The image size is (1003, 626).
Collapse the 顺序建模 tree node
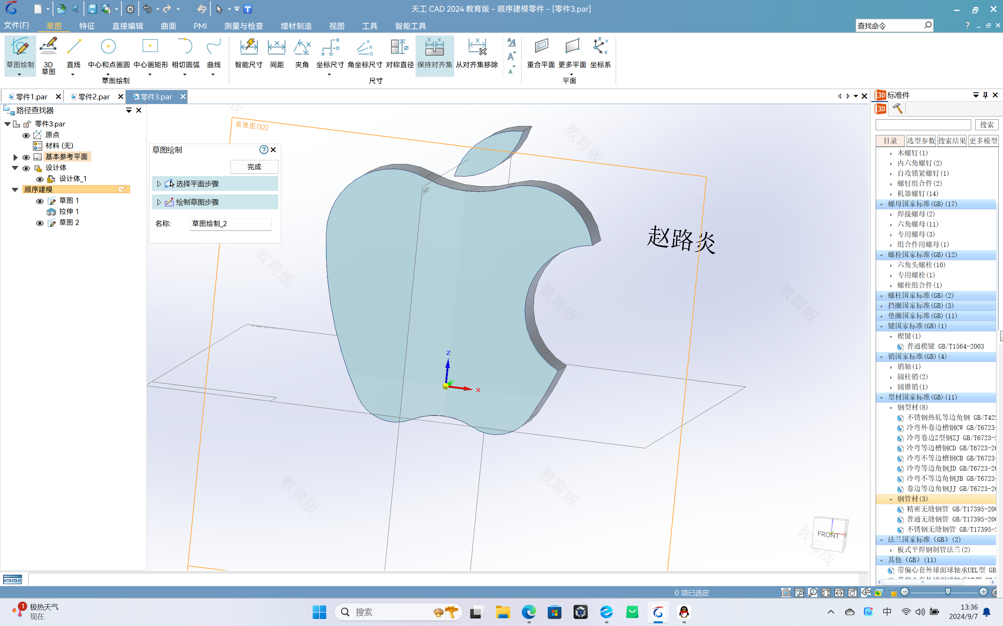pos(15,190)
